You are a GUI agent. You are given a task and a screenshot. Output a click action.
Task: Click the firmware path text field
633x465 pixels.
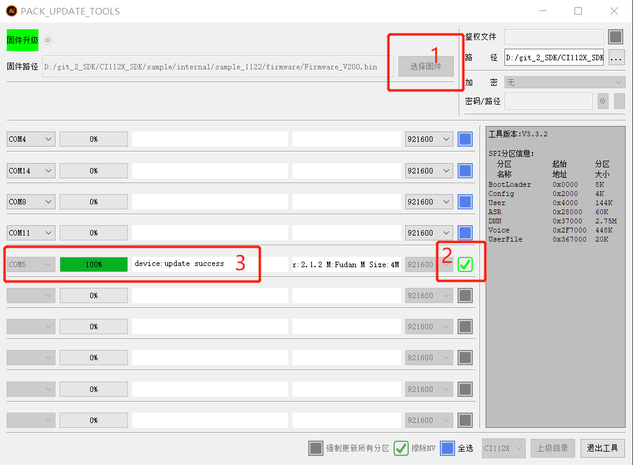(x=217, y=66)
